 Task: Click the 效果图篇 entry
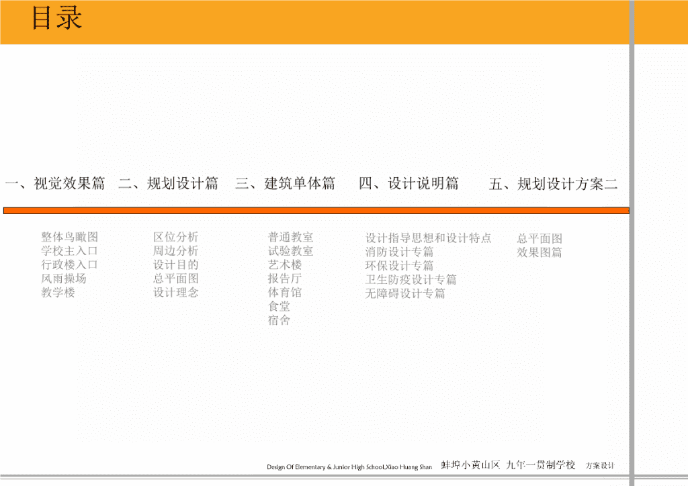point(540,252)
